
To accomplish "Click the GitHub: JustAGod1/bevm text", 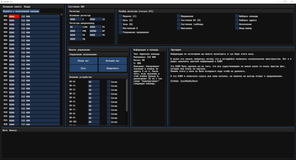I will tap(184, 81).
